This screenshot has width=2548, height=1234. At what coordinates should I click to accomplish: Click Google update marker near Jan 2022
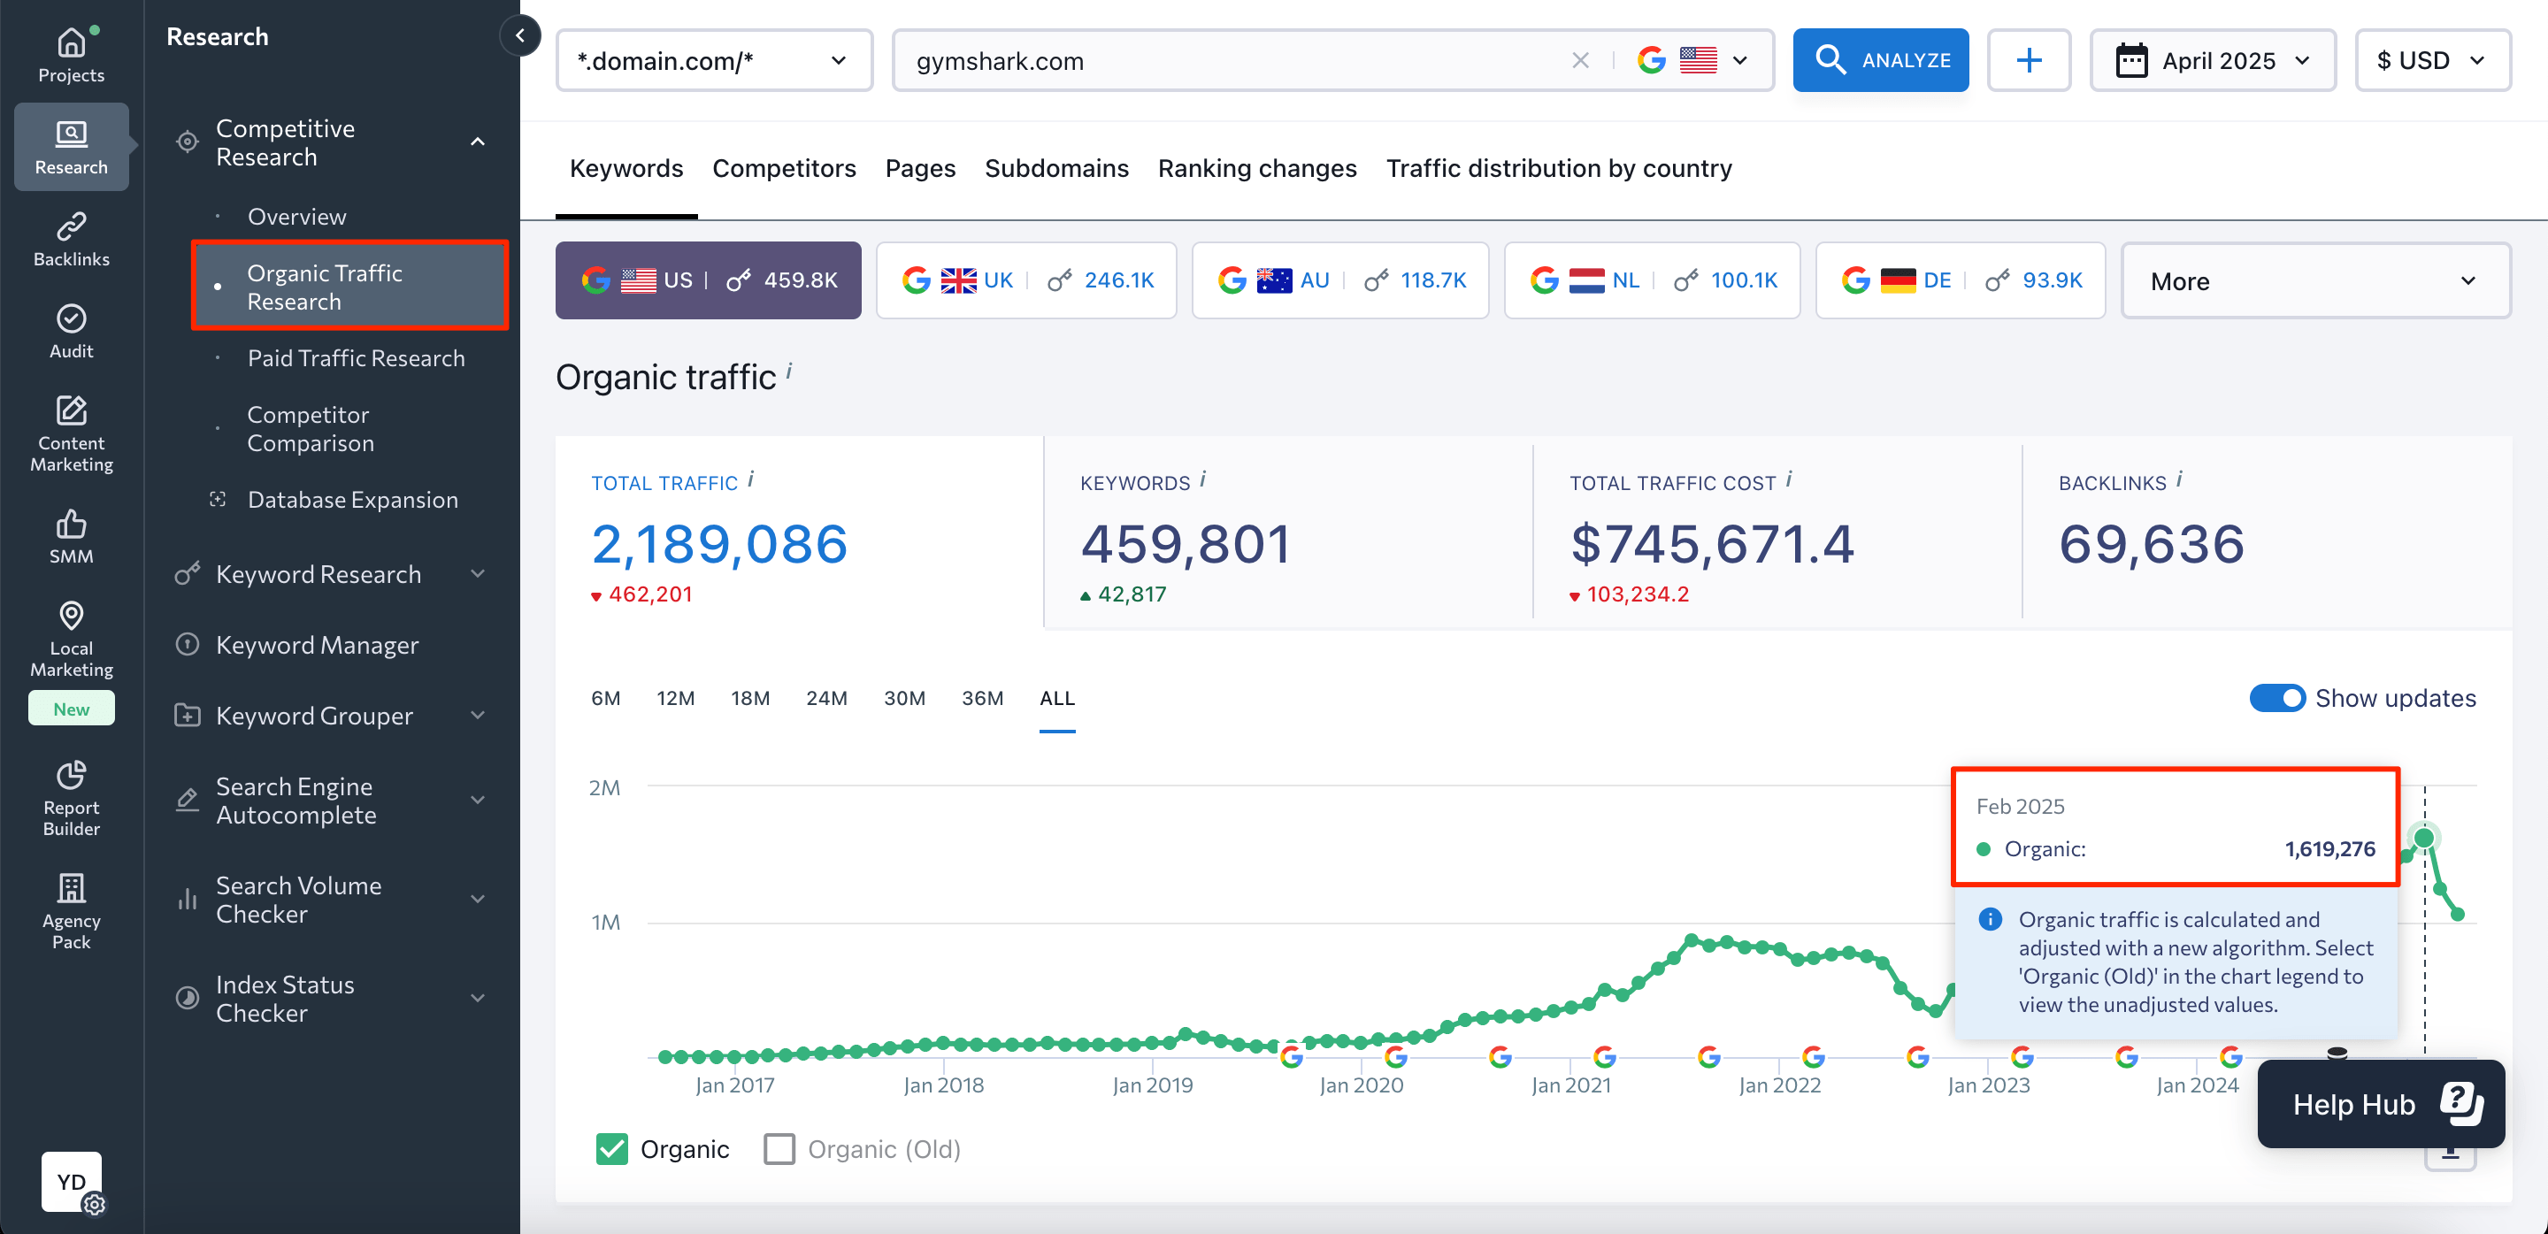point(1813,1057)
